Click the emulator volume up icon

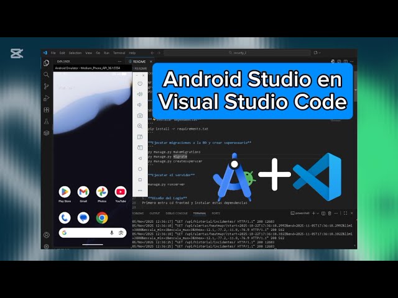click(140, 94)
